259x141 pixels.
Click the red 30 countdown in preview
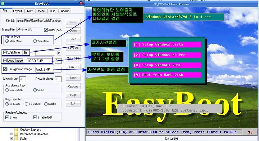click(250, 132)
